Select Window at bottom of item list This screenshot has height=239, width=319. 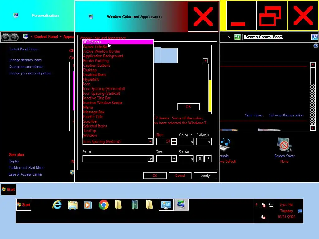(118, 135)
